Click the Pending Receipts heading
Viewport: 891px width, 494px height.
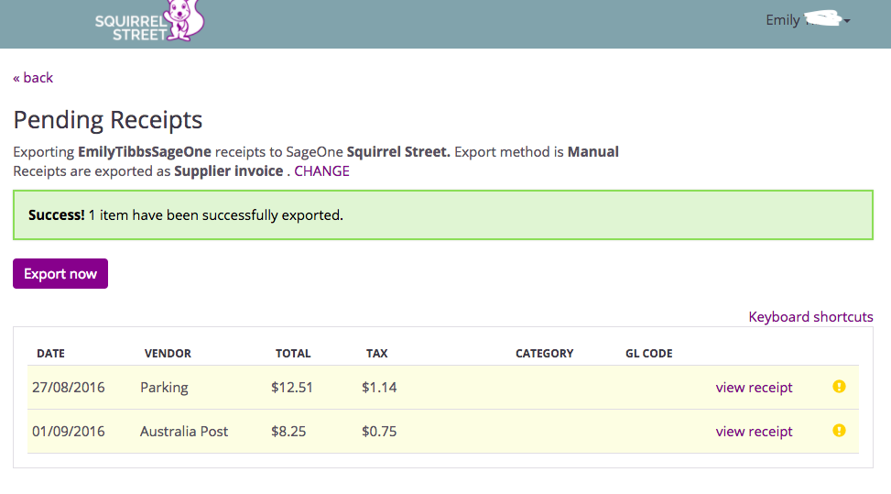pos(108,120)
